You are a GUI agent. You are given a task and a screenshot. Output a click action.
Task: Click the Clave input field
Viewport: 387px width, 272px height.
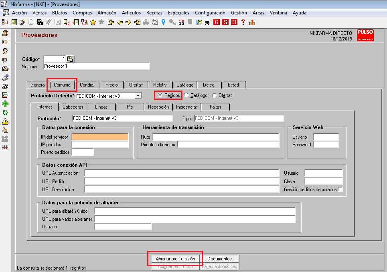(324, 181)
